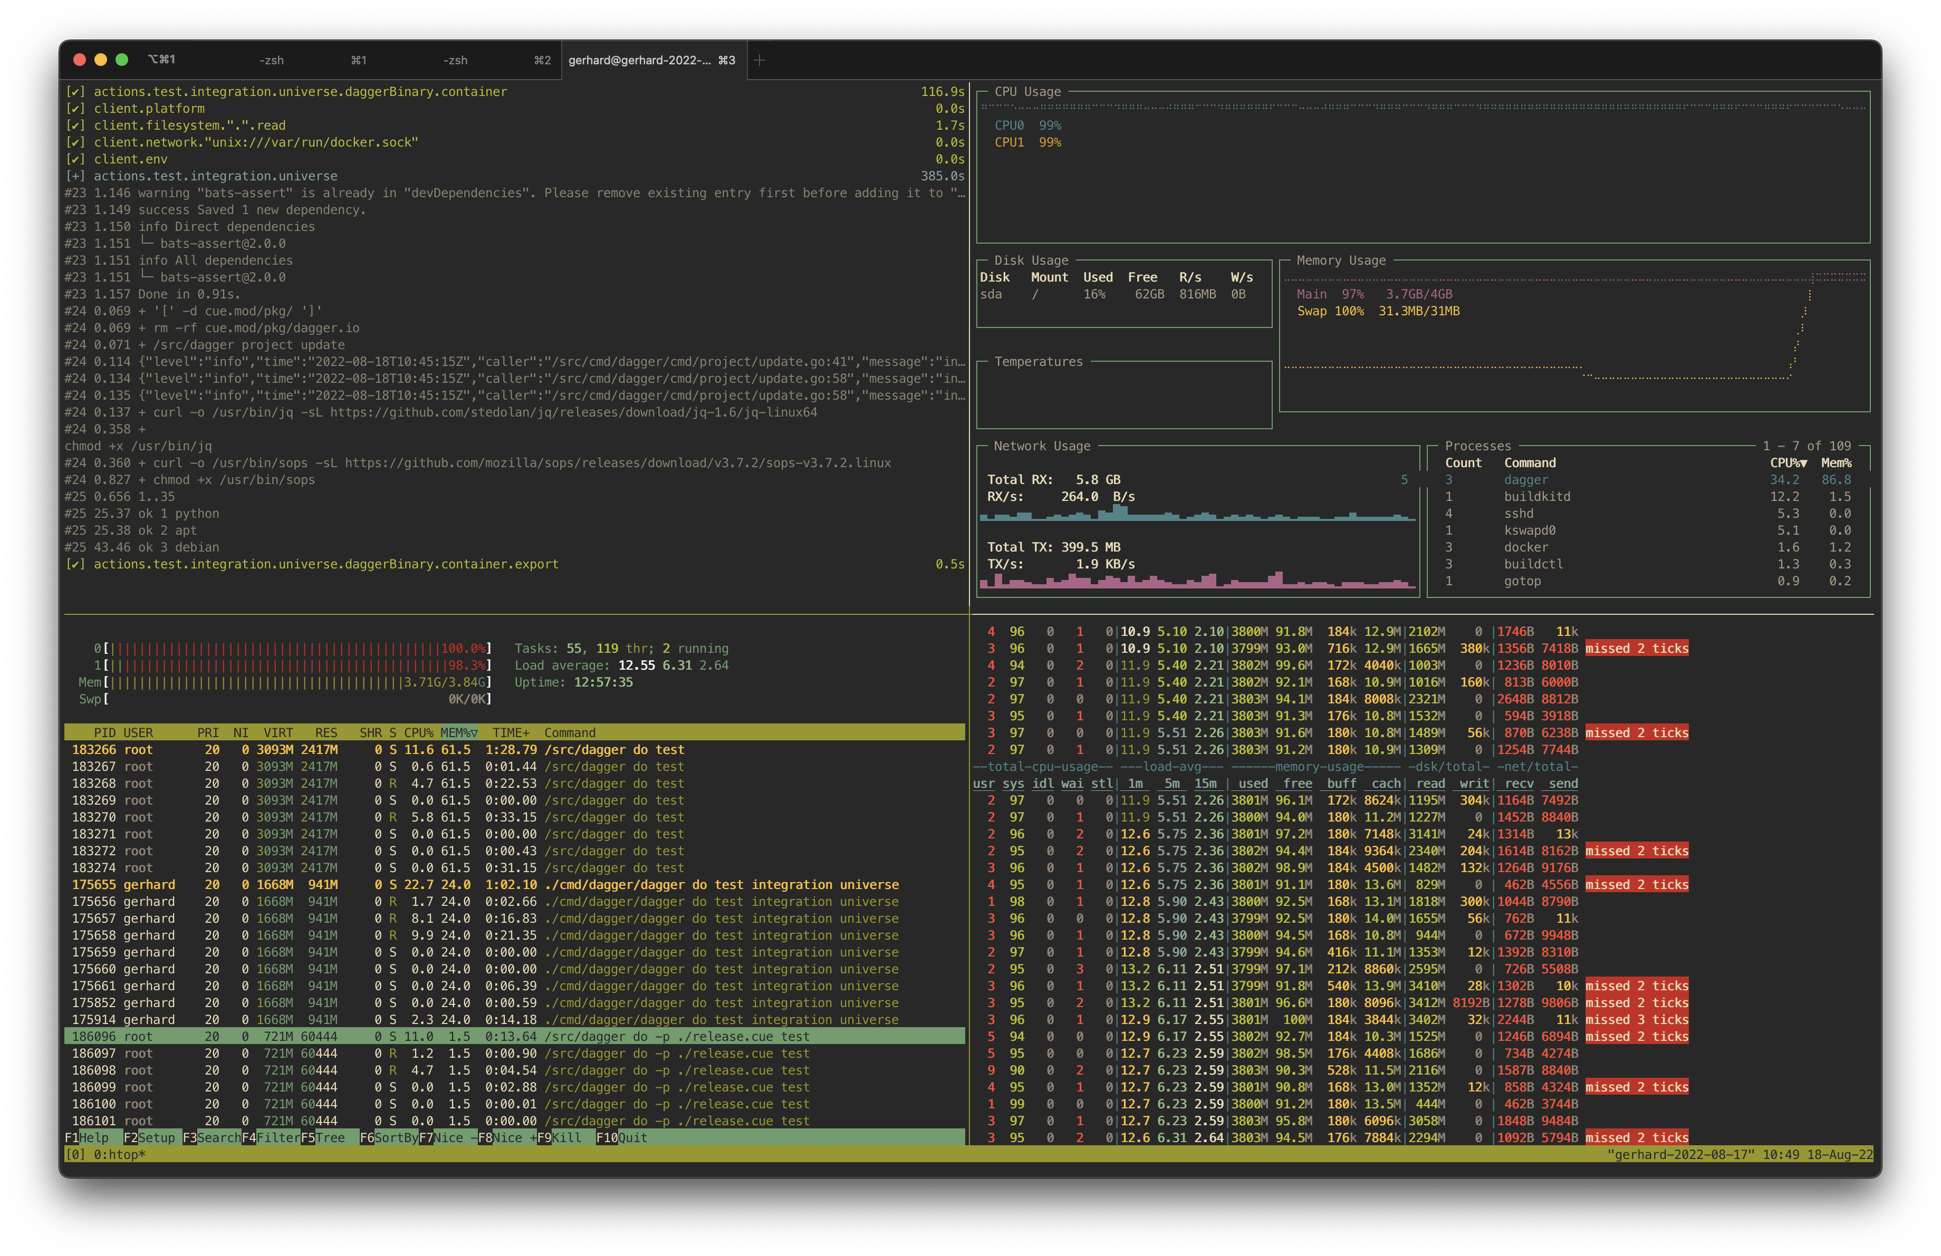Sort htop by USER column header
The image size is (1941, 1256).
138,732
